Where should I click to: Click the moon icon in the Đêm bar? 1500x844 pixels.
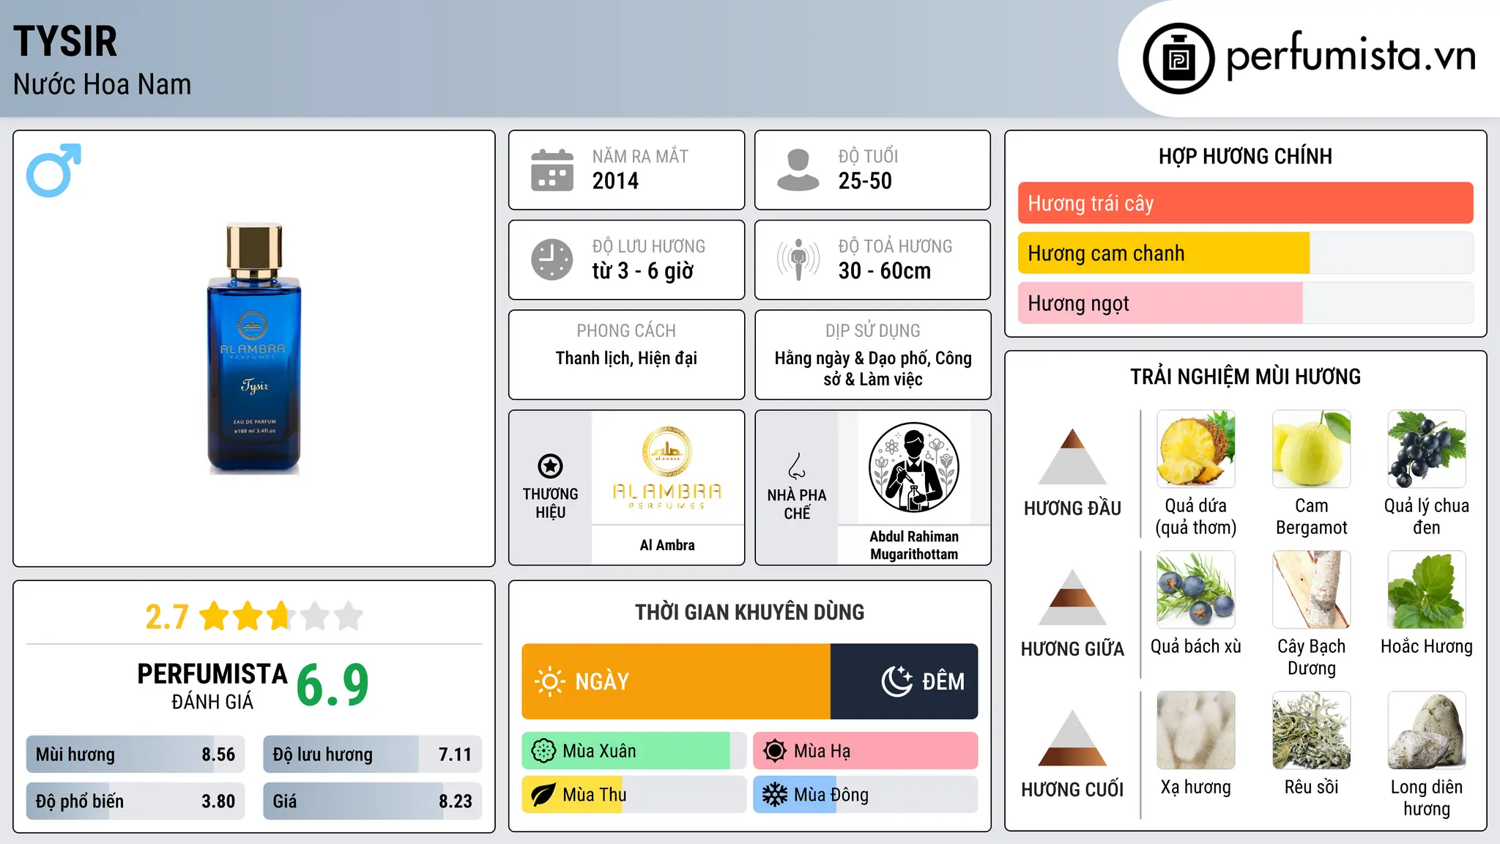(x=896, y=681)
